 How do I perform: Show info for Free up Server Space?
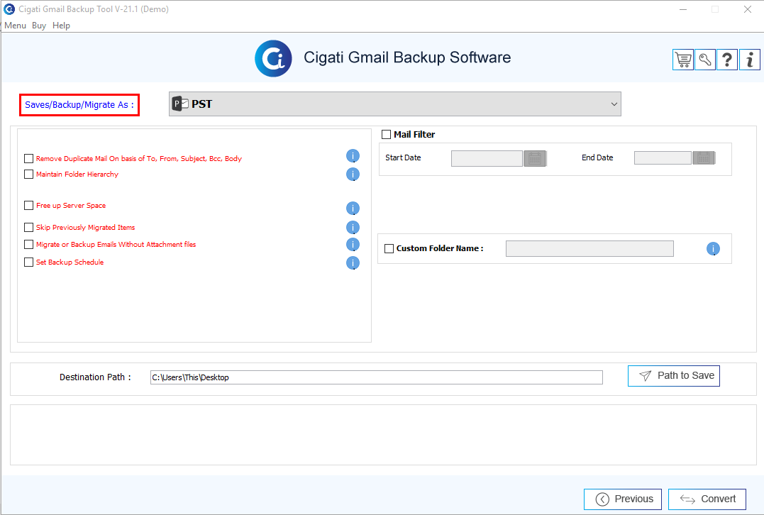353,208
